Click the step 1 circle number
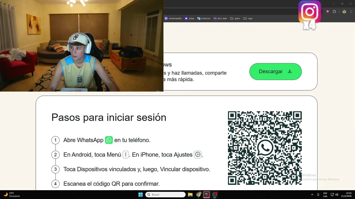The width and height of the screenshot is (355, 199). [55, 140]
